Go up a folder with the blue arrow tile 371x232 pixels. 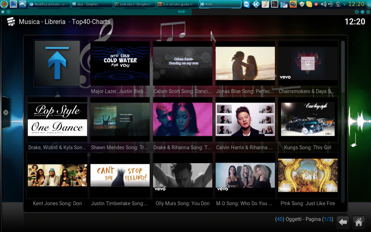click(57, 63)
